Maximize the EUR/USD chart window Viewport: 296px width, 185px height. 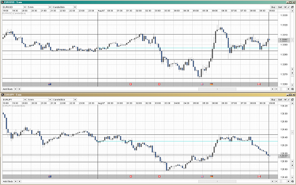[290, 2]
